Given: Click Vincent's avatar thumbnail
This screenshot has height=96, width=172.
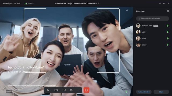Looking at the screenshot, I should [x=138, y=26].
